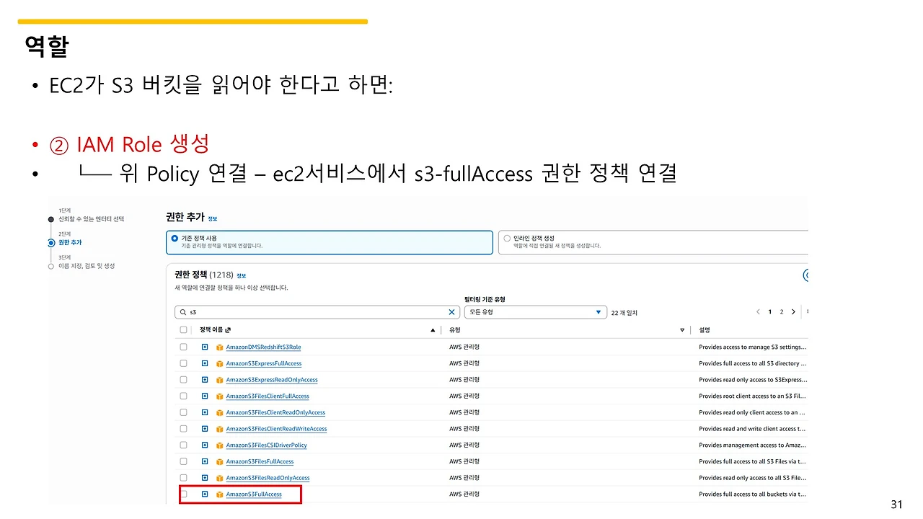The width and height of the screenshot is (923, 519).
Task: Open the AmazonS3FullAccess policy link
Action: pos(254,494)
